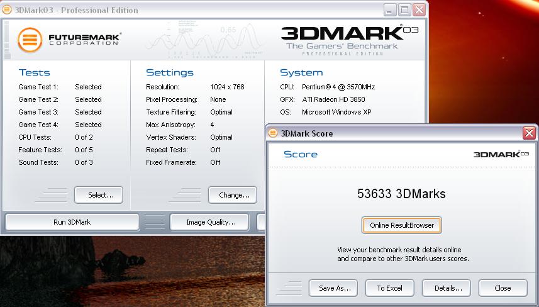Maximize the 3DMark03 Professional Edition window
539x307 pixels.
pos(404,9)
